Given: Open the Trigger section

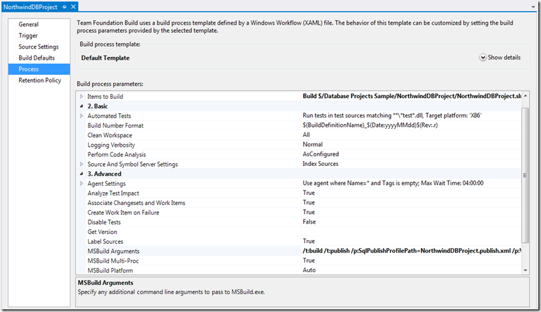Looking at the screenshot, I should point(28,36).
